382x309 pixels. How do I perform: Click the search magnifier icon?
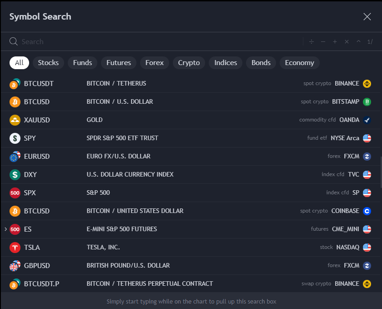[x=14, y=42]
